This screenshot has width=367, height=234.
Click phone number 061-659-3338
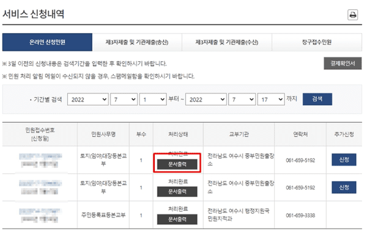coord(300,215)
